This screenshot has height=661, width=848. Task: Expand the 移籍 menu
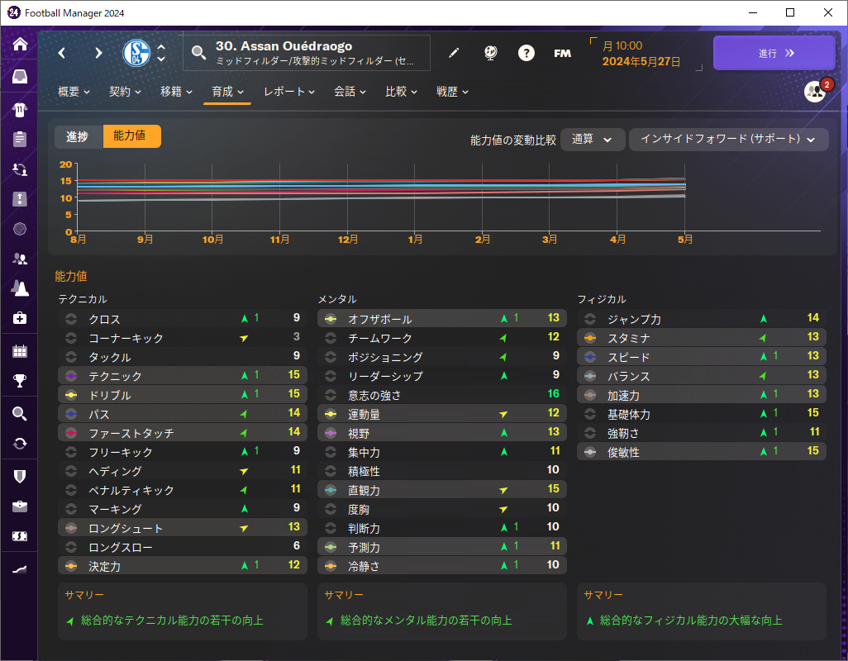coord(176,92)
